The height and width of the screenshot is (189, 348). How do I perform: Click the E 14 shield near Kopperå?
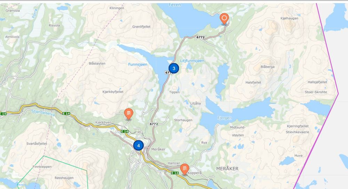[175, 173]
